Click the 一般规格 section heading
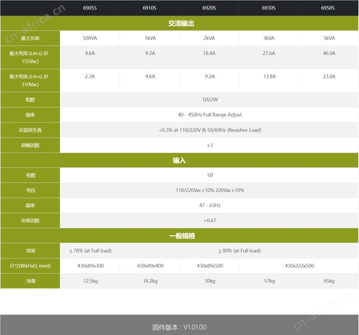Image resolution: width=359 pixels, height=335 pixels. coord(182,236)
